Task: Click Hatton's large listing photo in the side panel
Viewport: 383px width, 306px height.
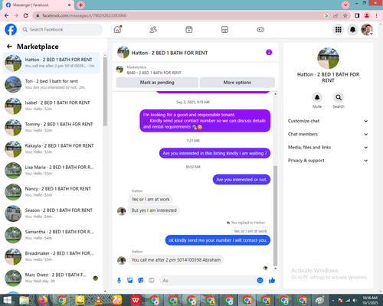Action: (x=328, y=58)
